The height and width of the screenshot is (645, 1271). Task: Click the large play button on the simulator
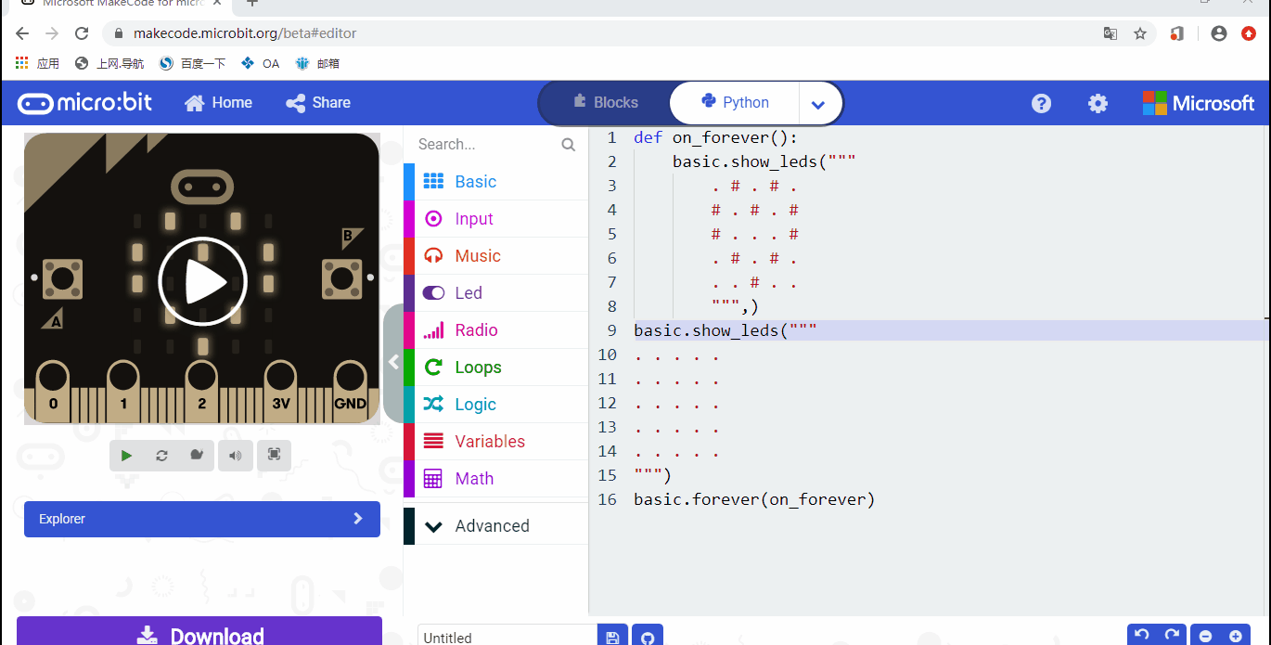pos(202,281)
